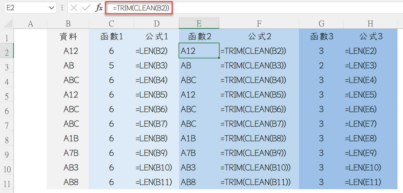Select column C header
The height and width of the screenshot is (193, 403).
[x=111, y=24]
